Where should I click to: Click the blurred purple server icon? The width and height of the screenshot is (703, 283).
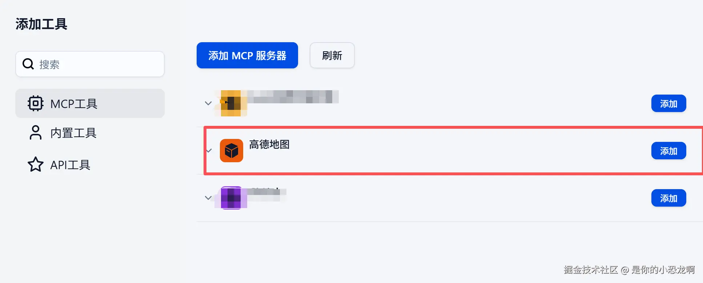pyautogui.click(x=231, y=198)
